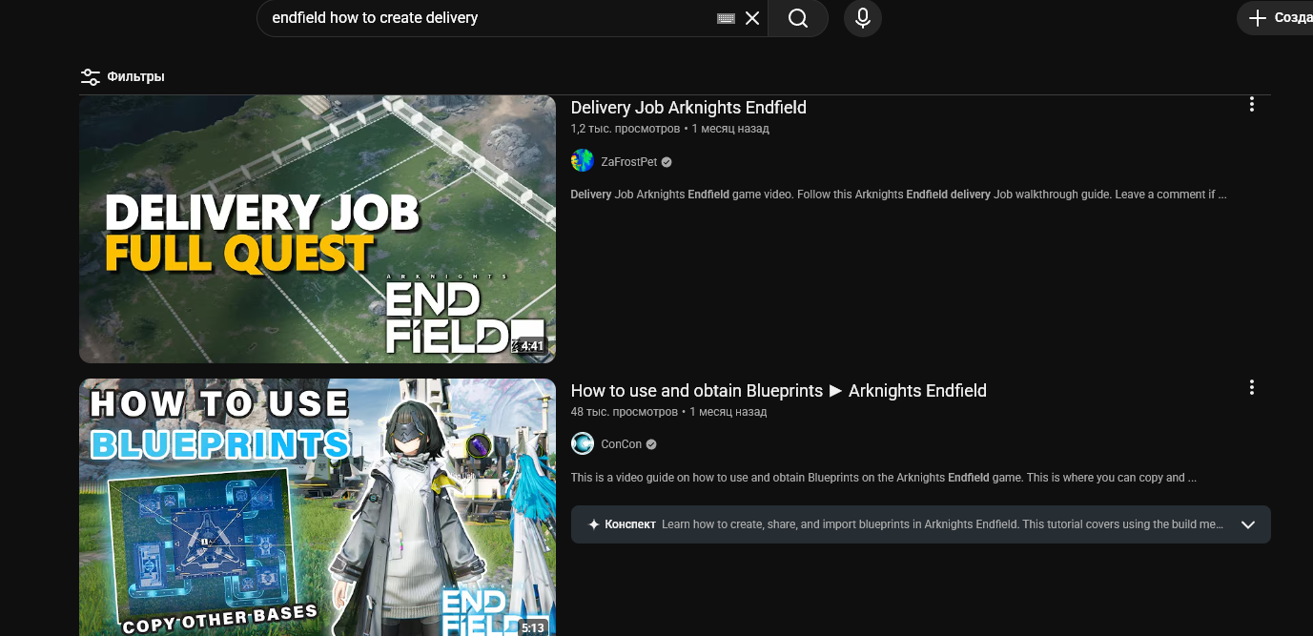
Task: Click verified badge next to ConCon
Action: [651, 444]
